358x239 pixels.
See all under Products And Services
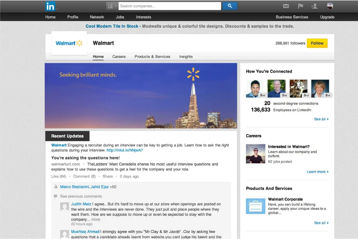321,223
